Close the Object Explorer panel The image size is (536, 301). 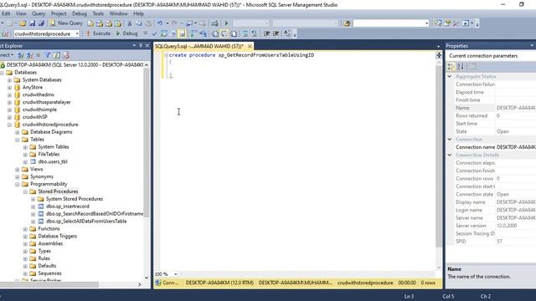(x=147, y=45)
